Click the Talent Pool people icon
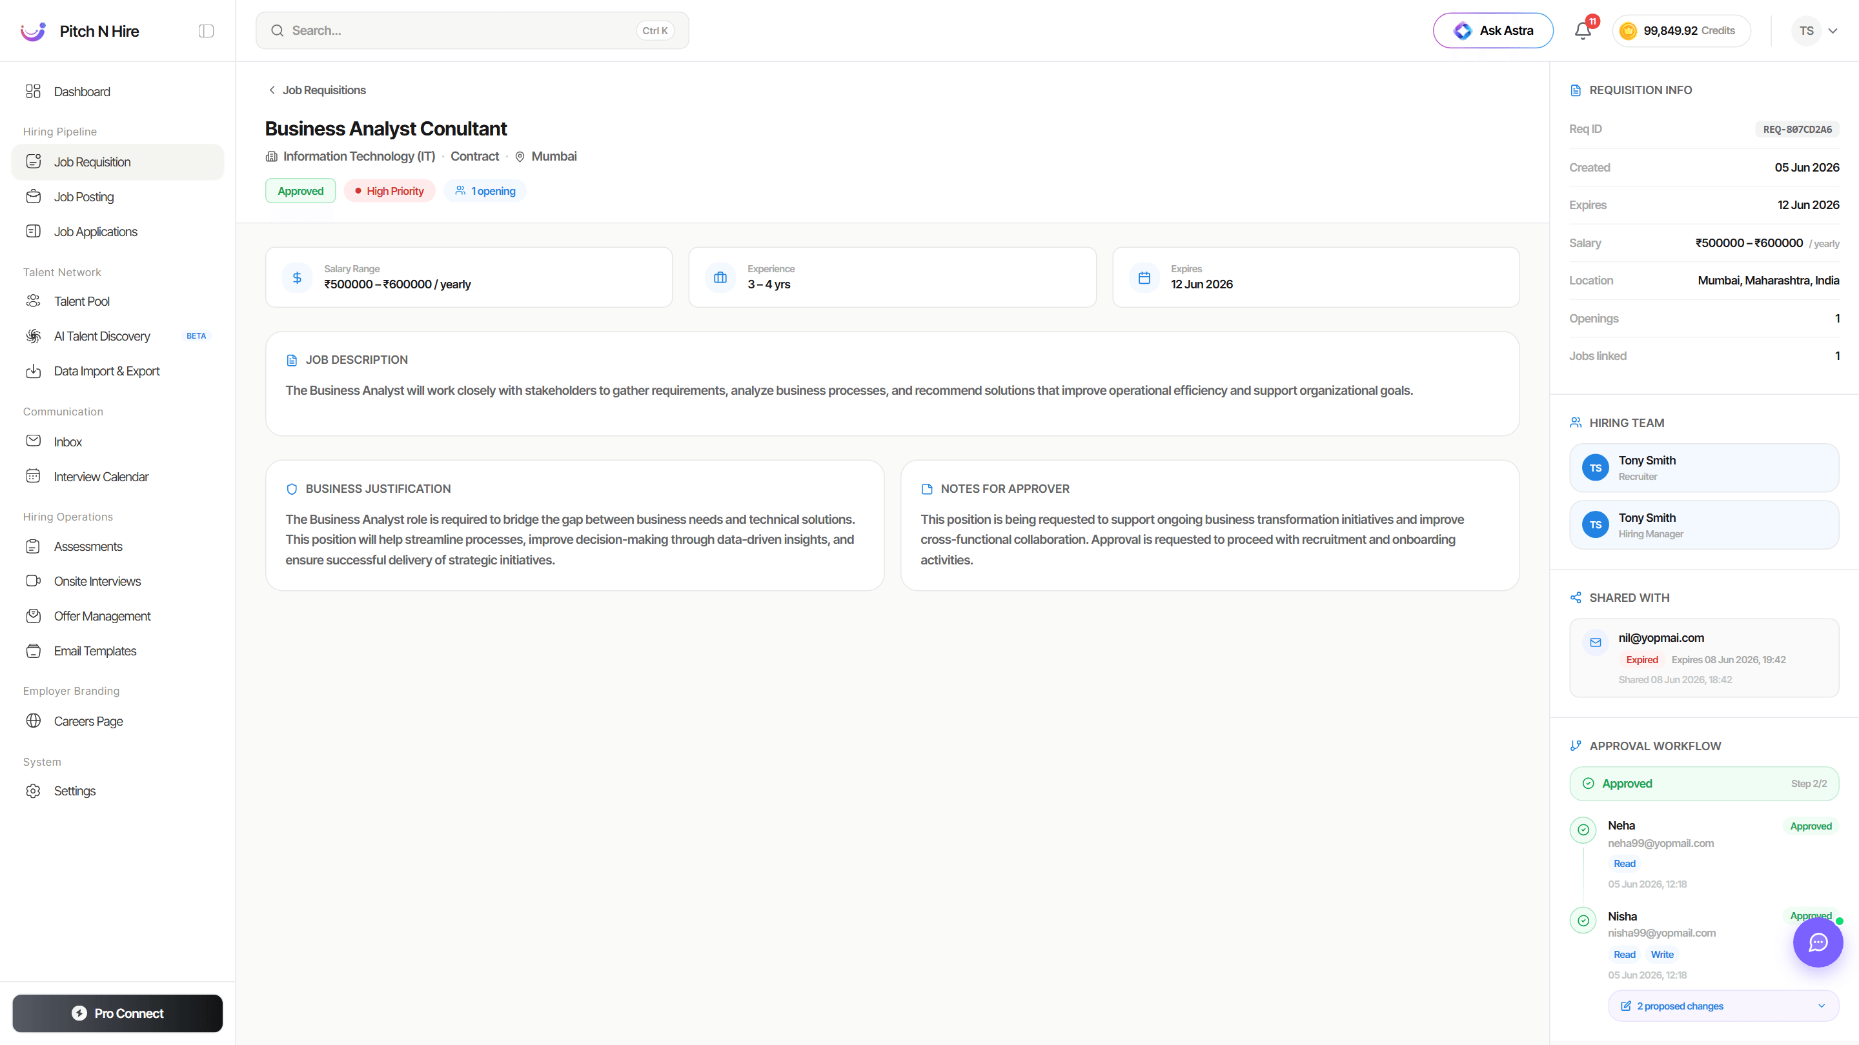 pos(33,301)
